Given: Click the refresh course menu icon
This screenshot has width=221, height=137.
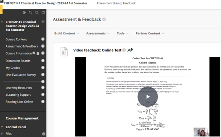Looking at the screenshot, I should click(37, 12).
